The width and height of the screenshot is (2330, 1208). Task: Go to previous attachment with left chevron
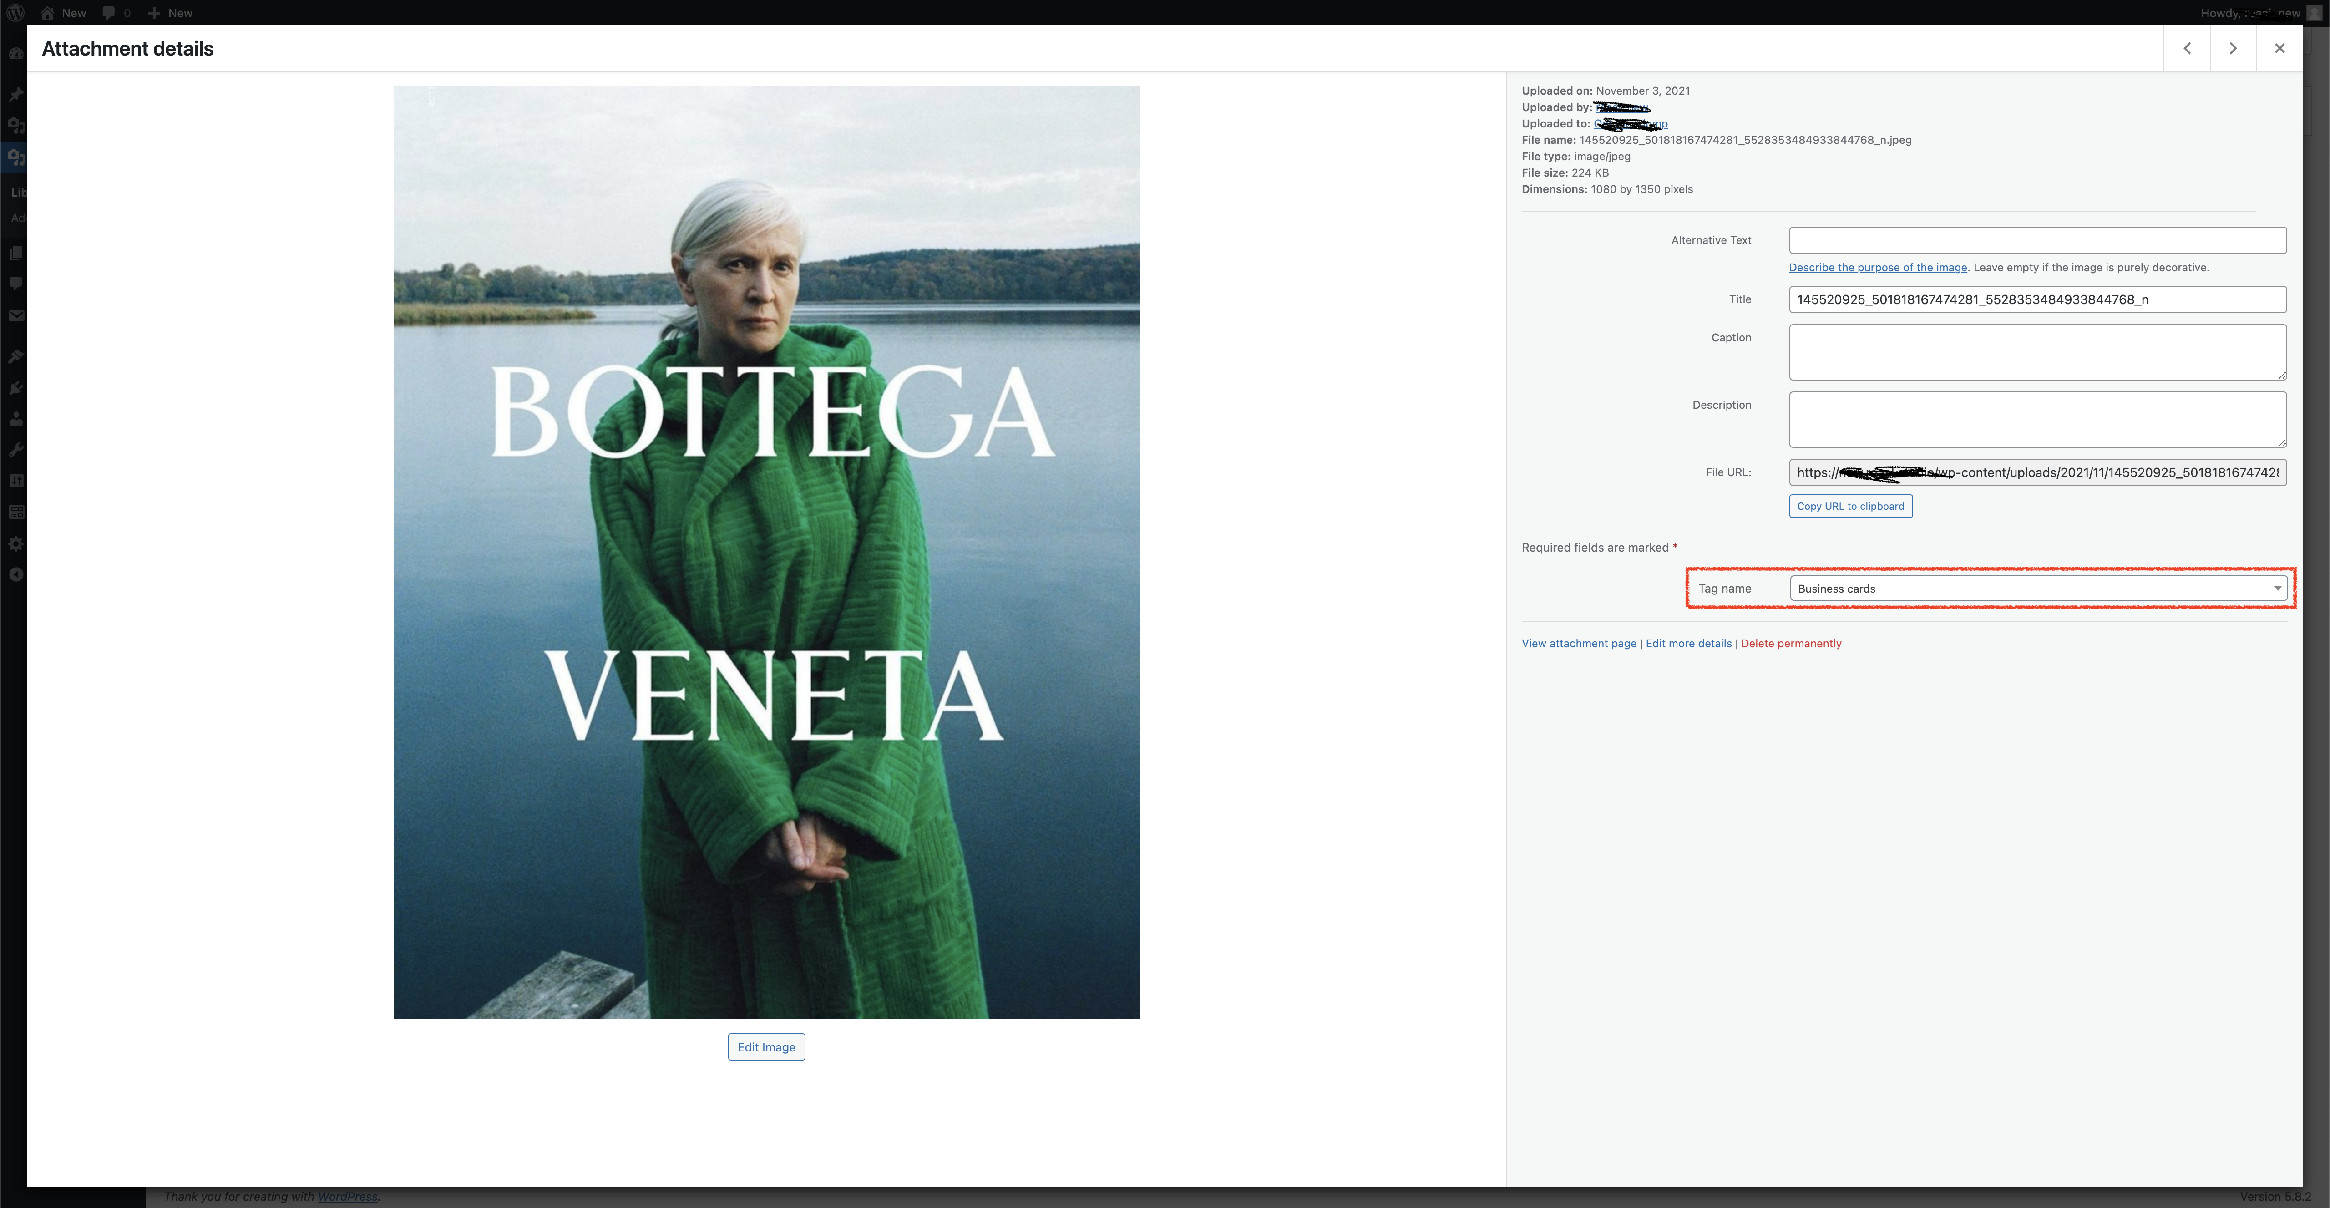(x=2187, y=48)
